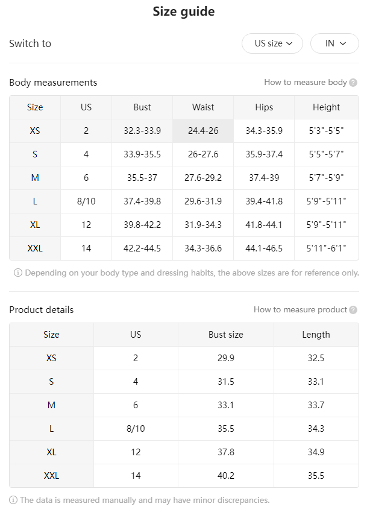Open the How to measure body link
The image size is (367, 524).
pyautogui.click(x=306, y=82)
